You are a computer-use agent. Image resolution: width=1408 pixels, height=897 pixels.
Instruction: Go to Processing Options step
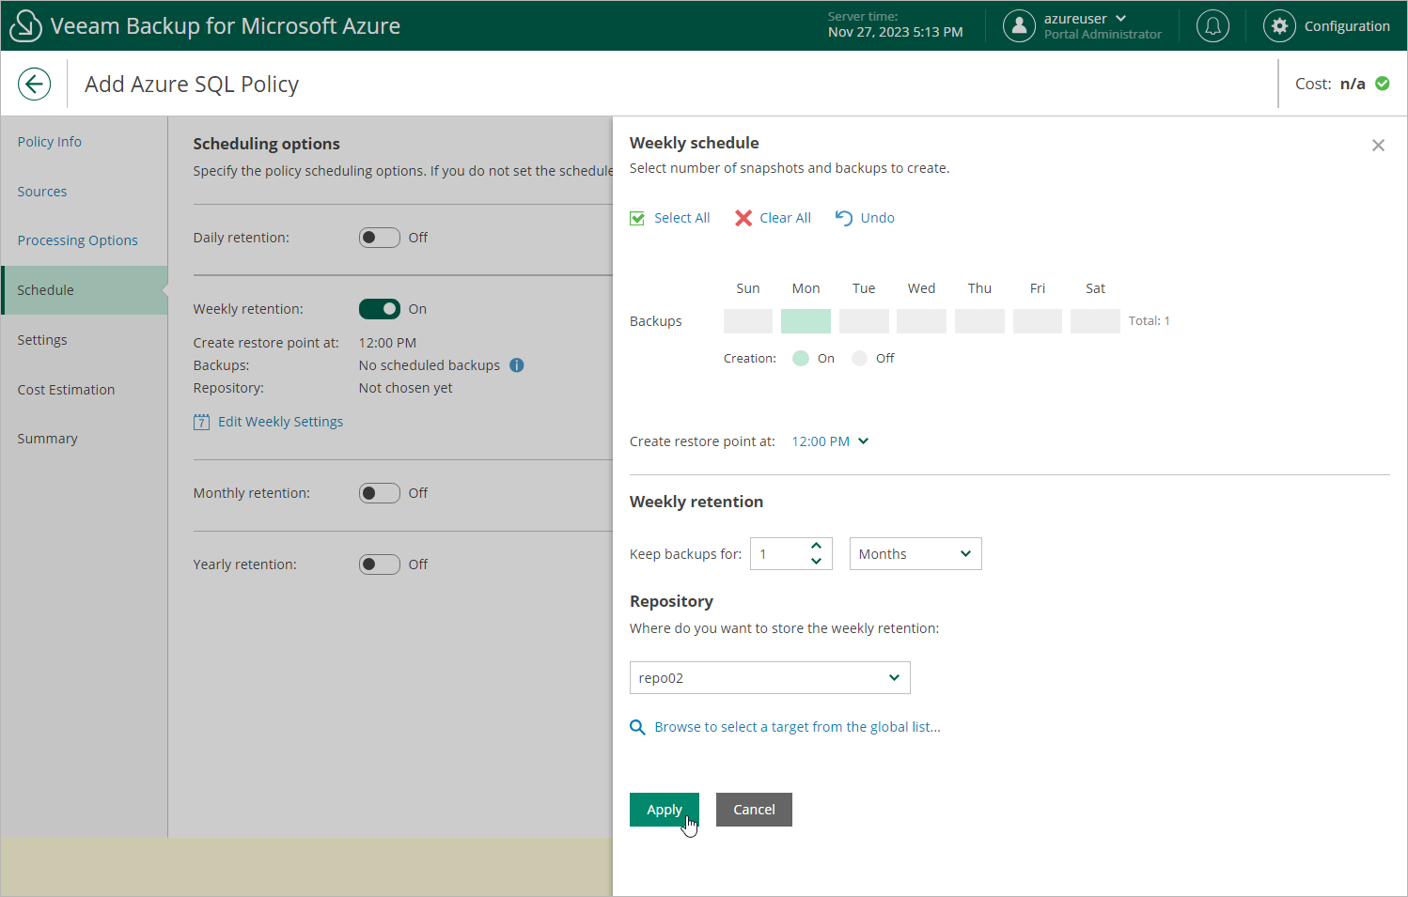tap(78, 240)
